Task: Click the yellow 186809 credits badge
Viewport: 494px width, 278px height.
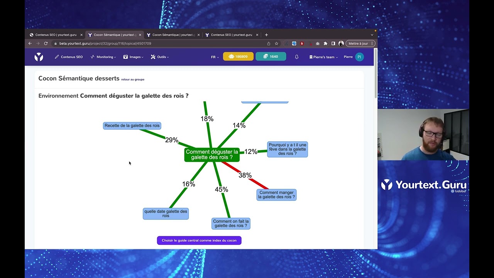Action: (x=238, y=56)
